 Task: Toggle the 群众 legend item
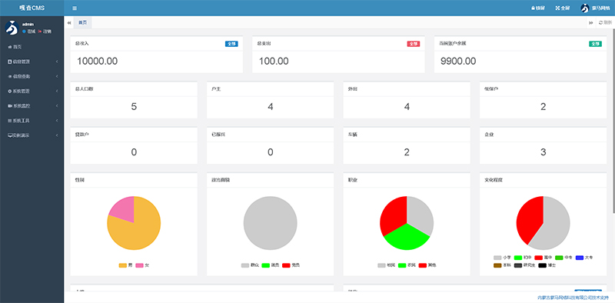click(x=250, y=265)
